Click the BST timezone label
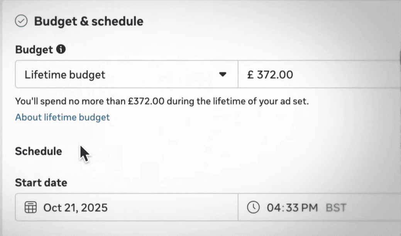Viewport: 401px width, 236px height. (x=336, y=208)
